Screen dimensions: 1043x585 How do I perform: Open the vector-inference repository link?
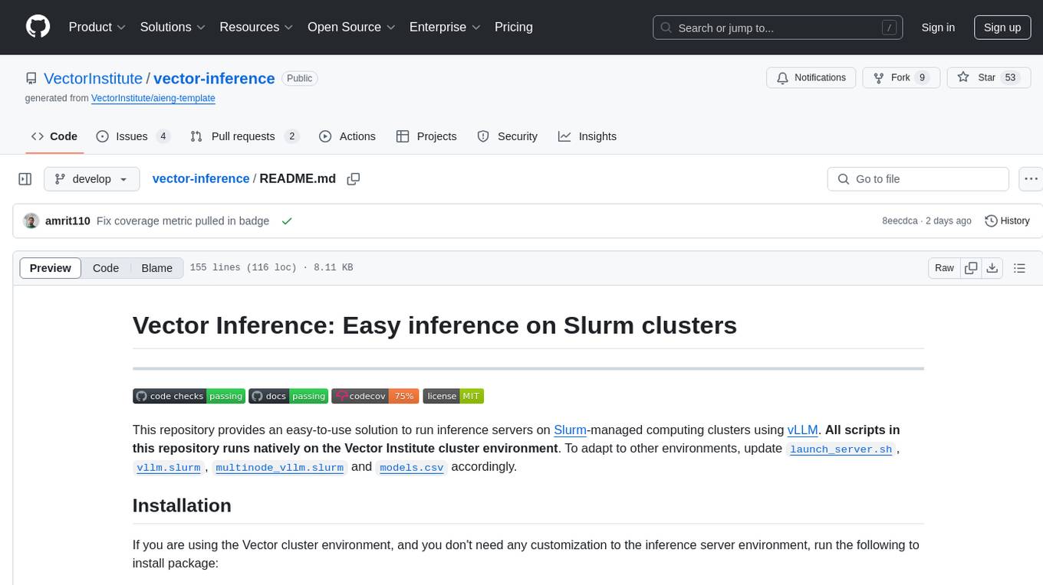tap(214, 78)
